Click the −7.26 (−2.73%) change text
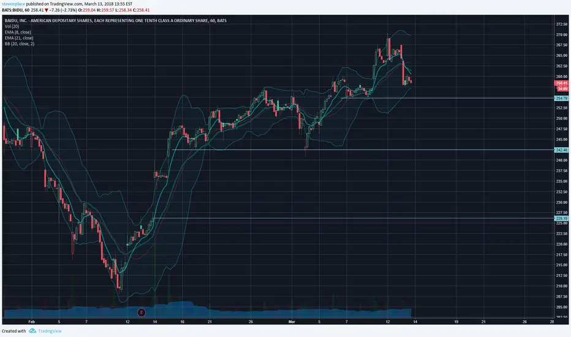This screenshot has height=337, width=571. [63, 10]
